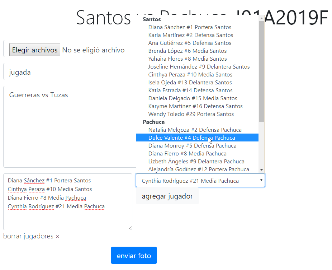Click 'Diana Fierro #8 Media Pachuca' line in text area
The height and width of the screenshot is (270, 332).
(47, 198)
